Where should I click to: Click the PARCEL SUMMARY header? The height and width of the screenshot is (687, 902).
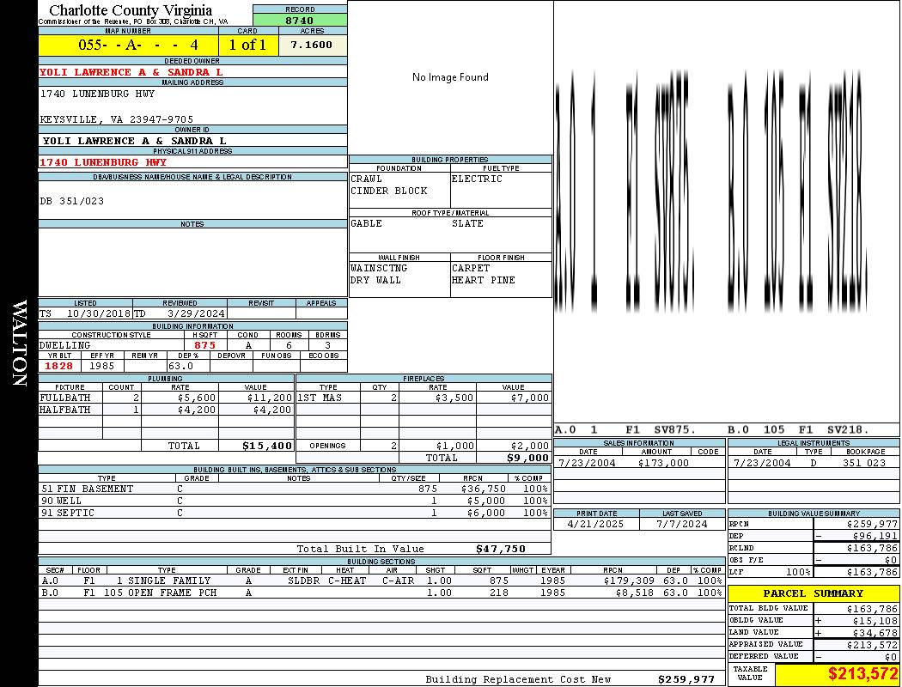tap(813, 593)
